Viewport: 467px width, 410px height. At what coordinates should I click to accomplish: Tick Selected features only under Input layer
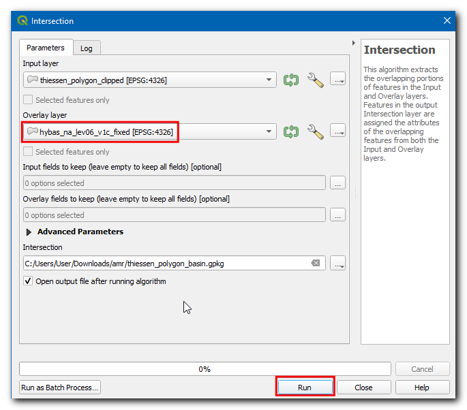coord(28,100)
